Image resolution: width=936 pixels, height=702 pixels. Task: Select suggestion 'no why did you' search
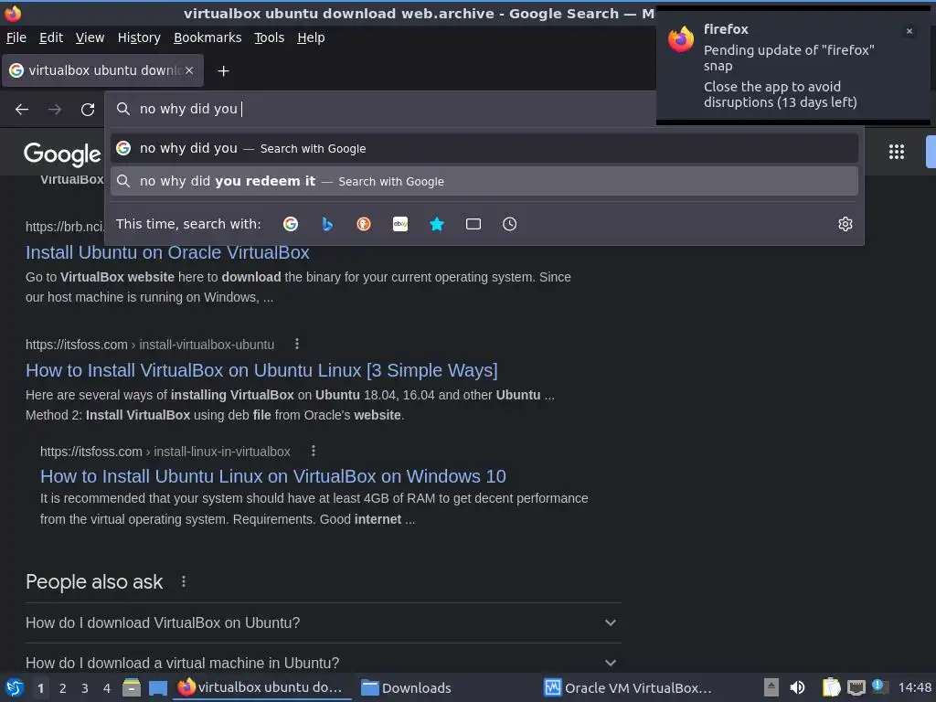click(484, 148)
